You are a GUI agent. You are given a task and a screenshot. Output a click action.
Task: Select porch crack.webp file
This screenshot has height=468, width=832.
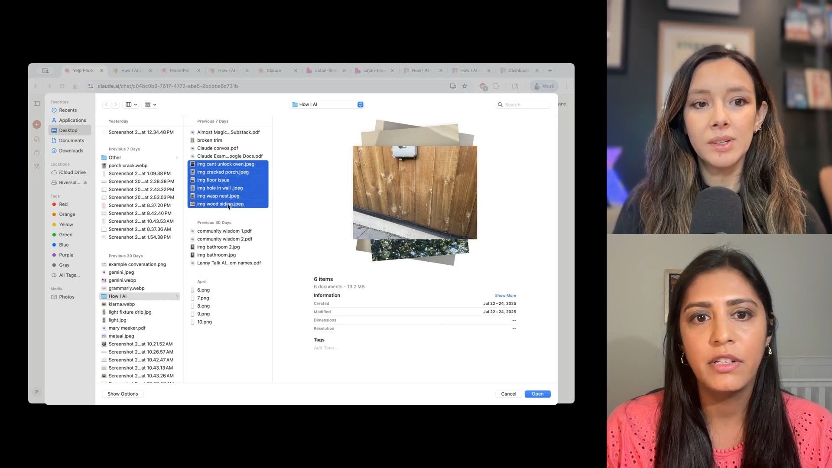128,166
